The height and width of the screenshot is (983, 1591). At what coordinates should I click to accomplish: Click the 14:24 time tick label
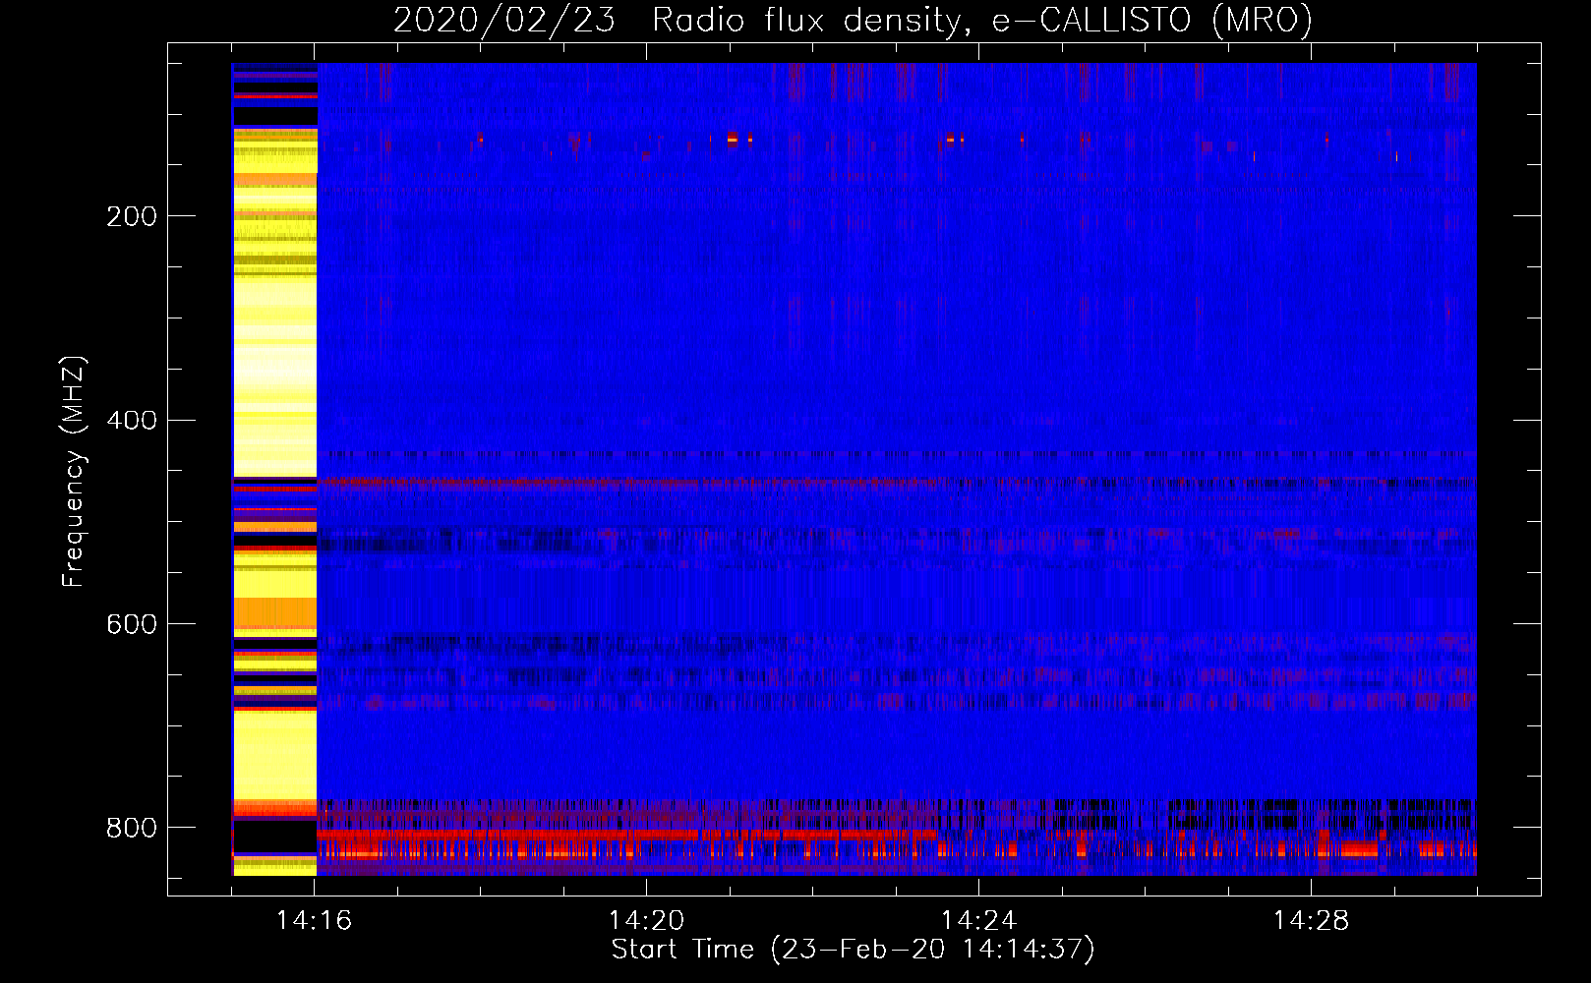click(978, 921)
